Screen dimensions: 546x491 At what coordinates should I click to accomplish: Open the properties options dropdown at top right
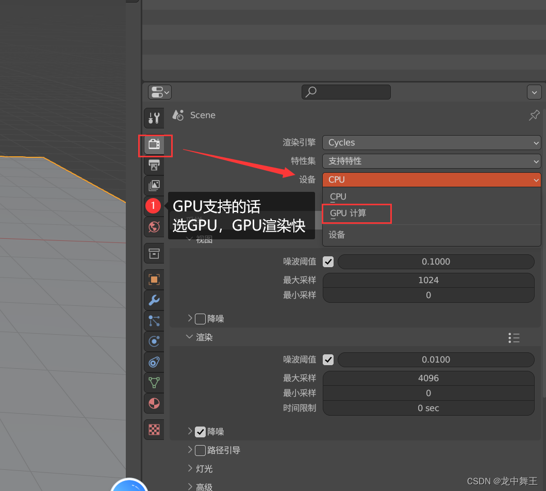point(534,92)
